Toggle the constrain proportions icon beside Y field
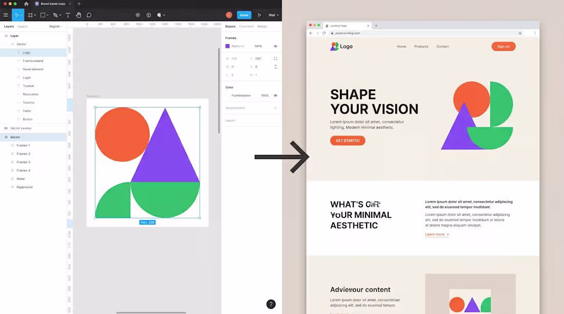This screenshot has width=564, height=314. 275,58
